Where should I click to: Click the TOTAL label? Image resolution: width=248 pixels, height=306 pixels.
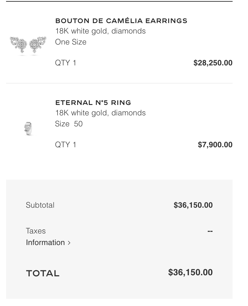coord(43,273)
